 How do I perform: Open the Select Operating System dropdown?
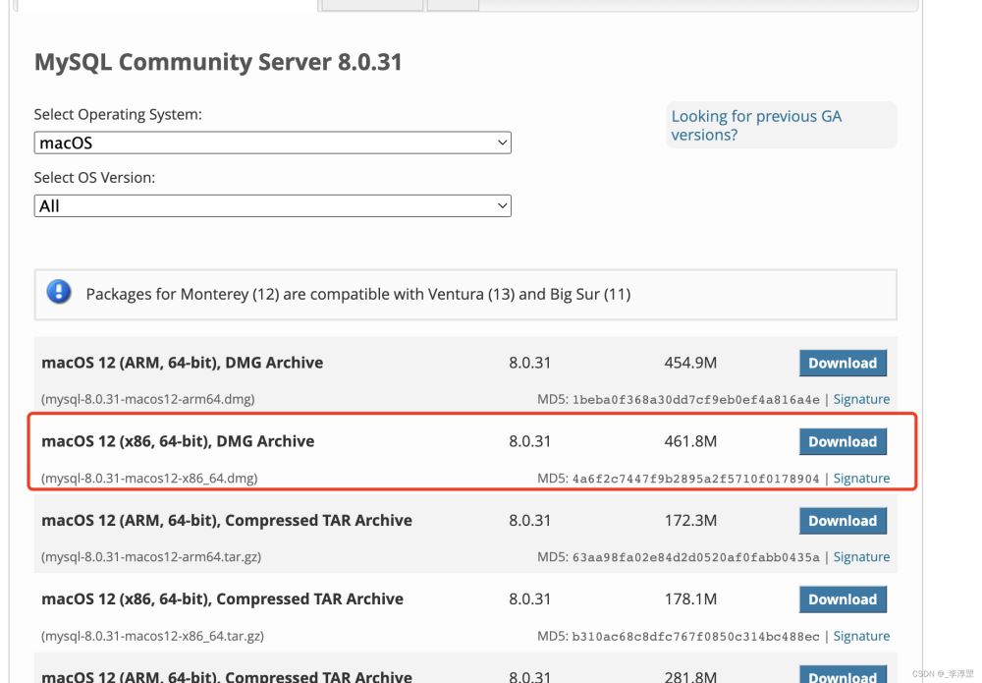[272, 143]
